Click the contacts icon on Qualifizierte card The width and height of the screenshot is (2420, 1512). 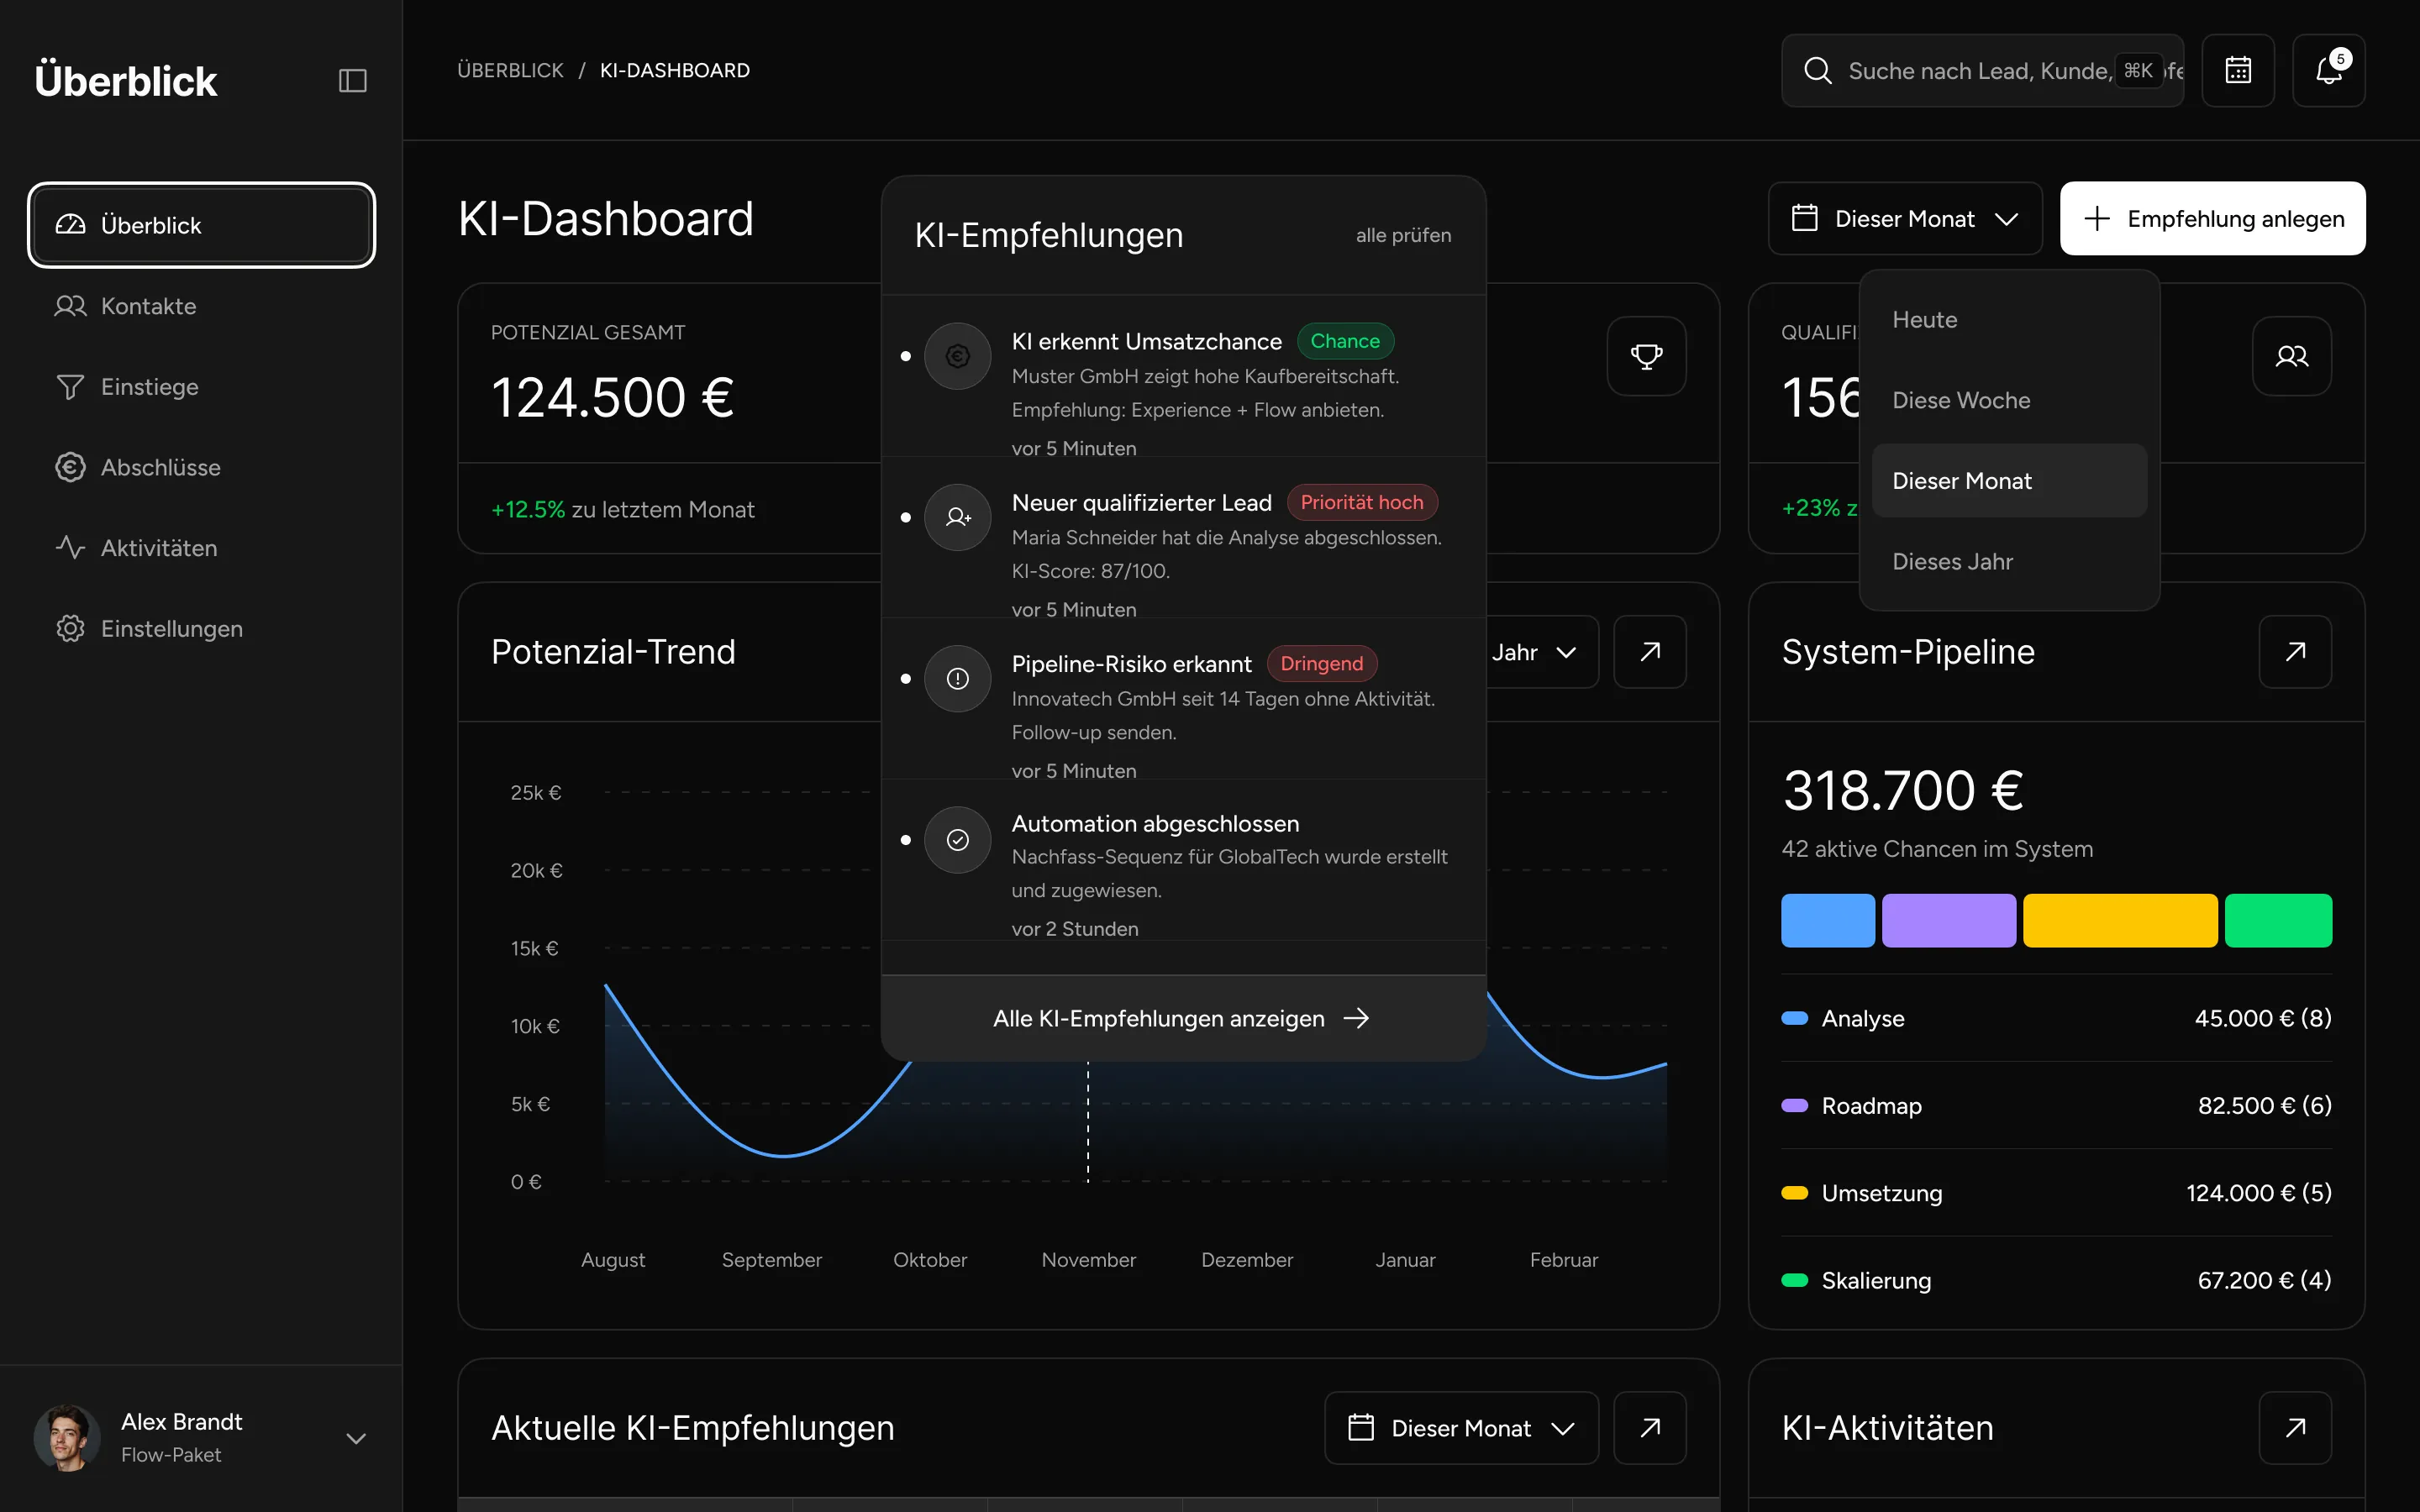[x=2291, y=356]
